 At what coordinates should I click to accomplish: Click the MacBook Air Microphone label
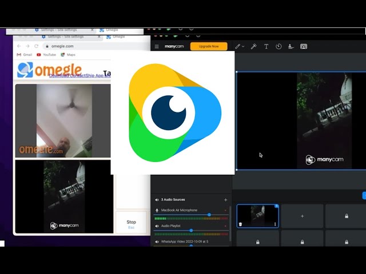point(179,210)
